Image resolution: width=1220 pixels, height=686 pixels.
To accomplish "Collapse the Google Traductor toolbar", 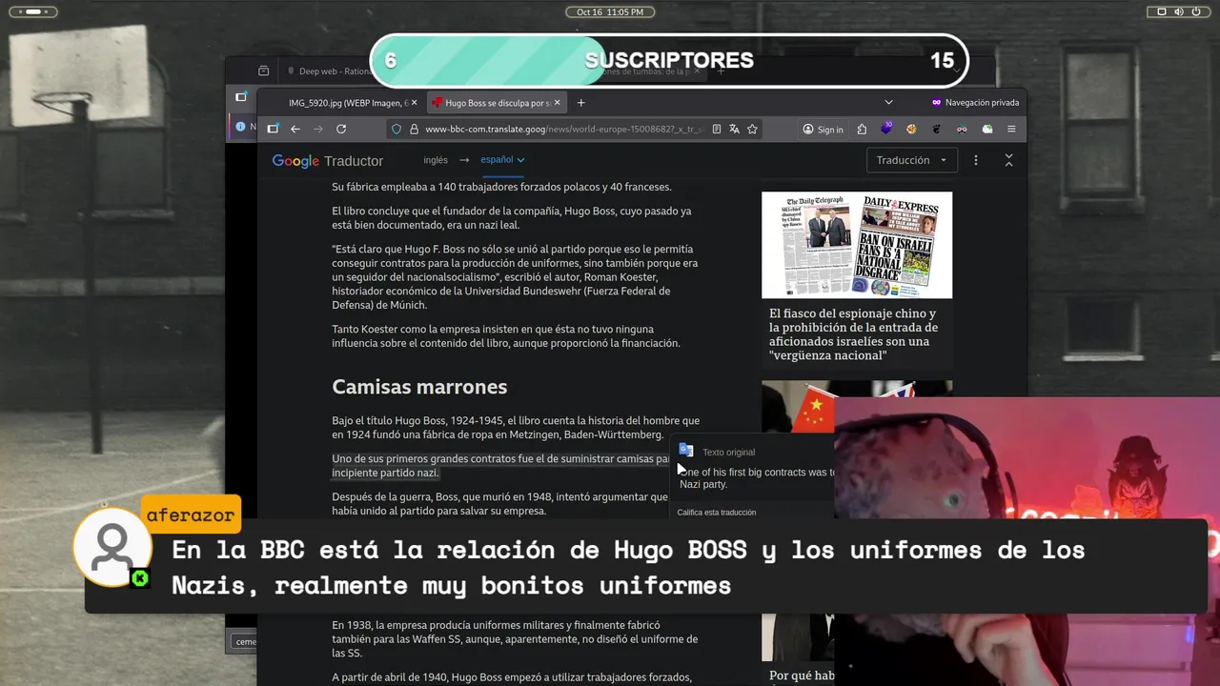I will pyautogui.click(x=1008, y=160).
